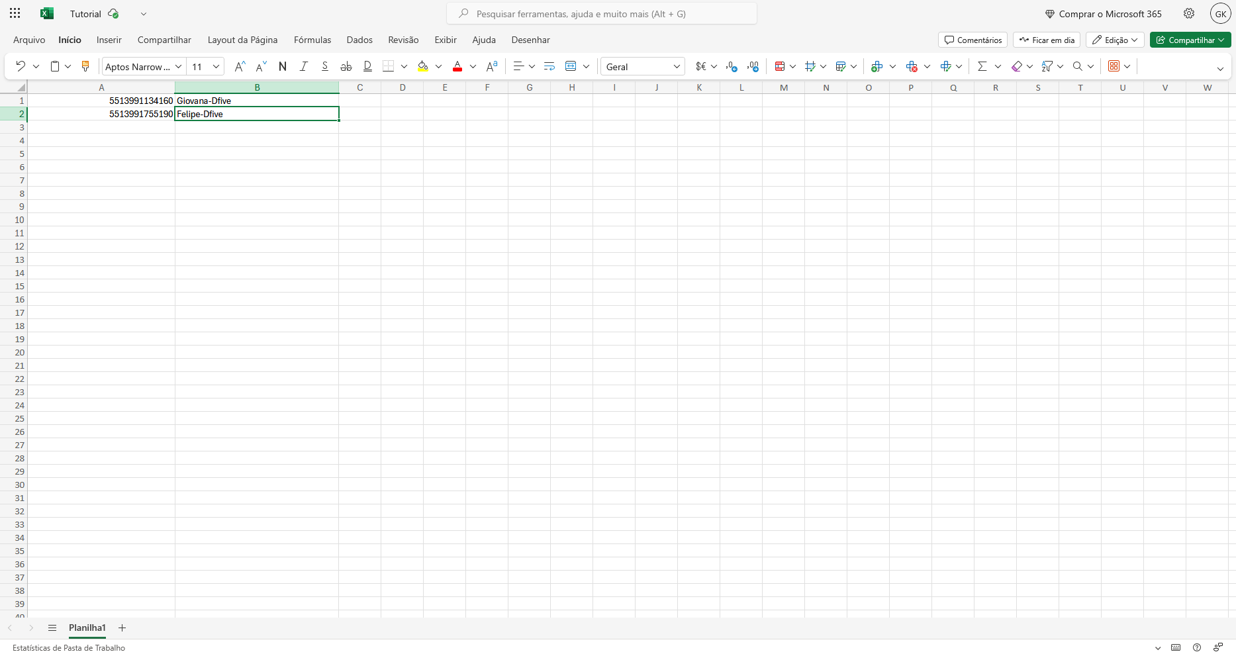This screenshot has height=654, width=1236.
Task: Toggle strikethrough text formatting
Action: pos(346,66)
